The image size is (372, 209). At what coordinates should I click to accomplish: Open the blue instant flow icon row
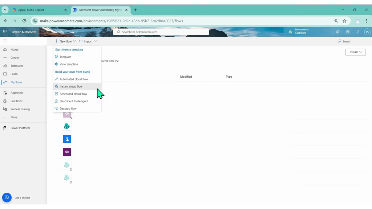[x=67, y=139]
